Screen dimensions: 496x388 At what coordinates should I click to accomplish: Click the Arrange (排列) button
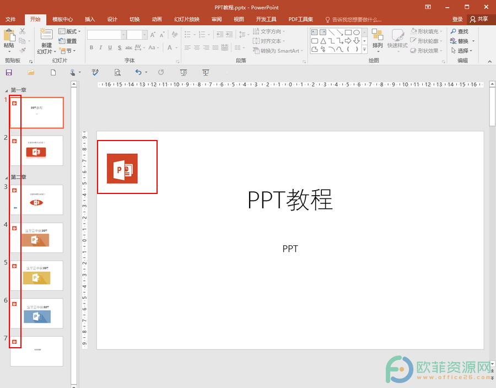coord(378,40)
